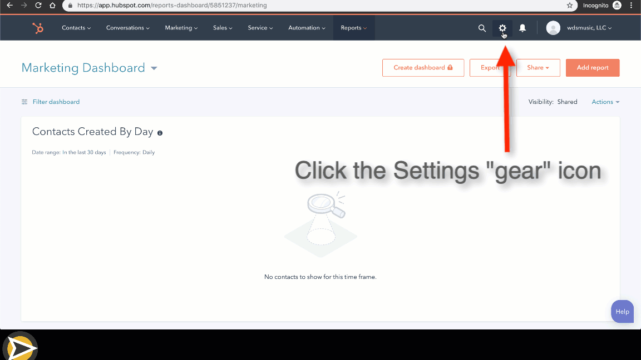Click 'Visibility: Shared' text
This screenshot has height=360, width=641.
tap(553, 102)
